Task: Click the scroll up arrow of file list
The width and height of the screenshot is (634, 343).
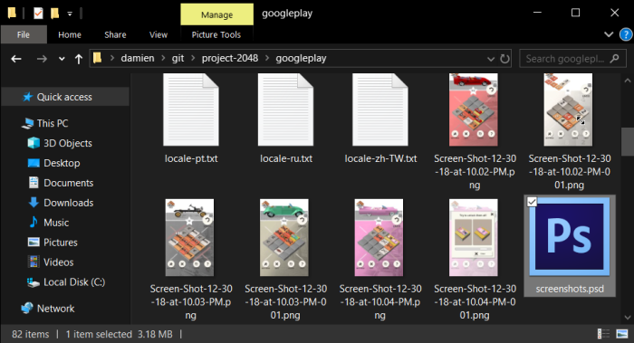Action: click(x=627, y=81)
